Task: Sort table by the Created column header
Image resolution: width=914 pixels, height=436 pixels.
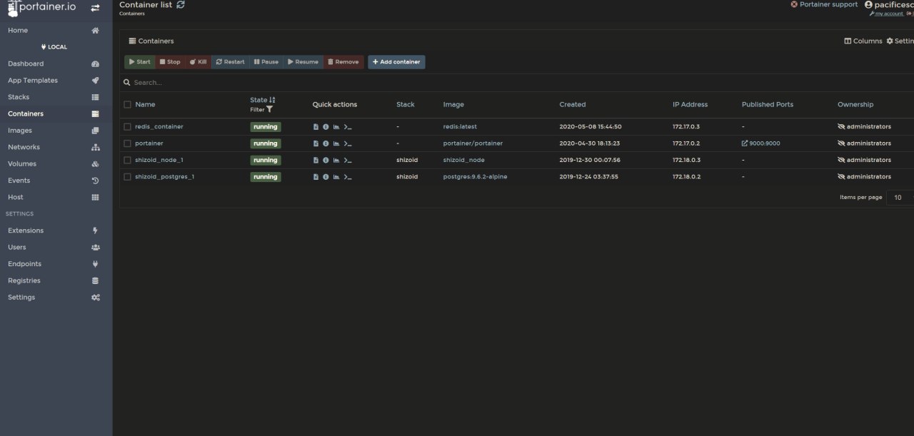Action: pos(572,104)
